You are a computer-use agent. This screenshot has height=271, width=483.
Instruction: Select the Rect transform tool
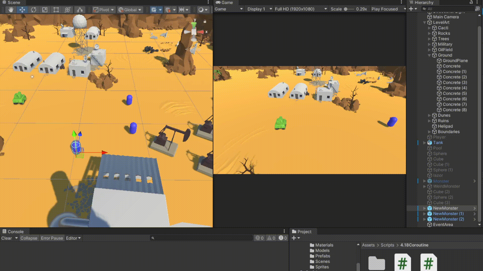point(56,10)
